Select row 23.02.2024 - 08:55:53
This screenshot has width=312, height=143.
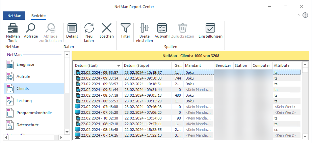coord(187,101)
